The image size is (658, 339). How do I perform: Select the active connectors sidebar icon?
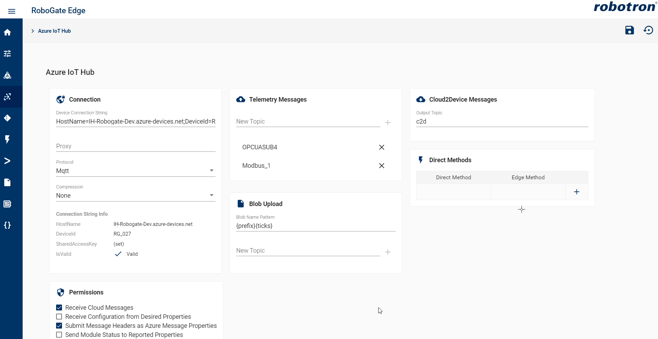click(7, 97)
